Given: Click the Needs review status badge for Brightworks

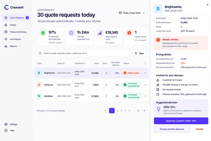Looking at the screenshot, I should [x=132, y=73].
